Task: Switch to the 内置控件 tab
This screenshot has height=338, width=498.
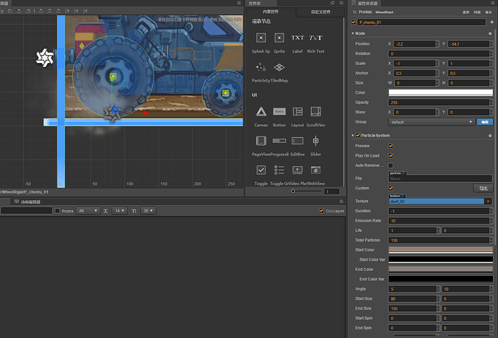Action: pos(271,12)
